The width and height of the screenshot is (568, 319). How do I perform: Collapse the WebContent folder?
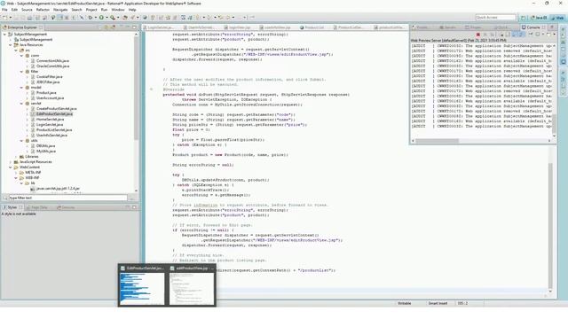(11, 167)
